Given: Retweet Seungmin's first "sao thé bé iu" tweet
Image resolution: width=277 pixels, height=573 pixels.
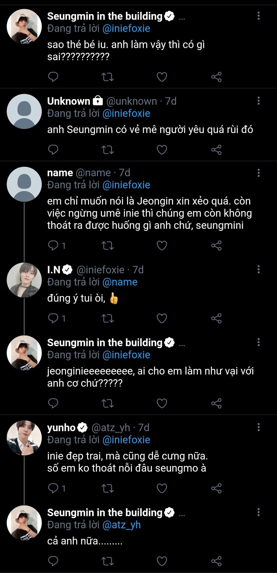Looking at the screenshot, I should (108, 77).
